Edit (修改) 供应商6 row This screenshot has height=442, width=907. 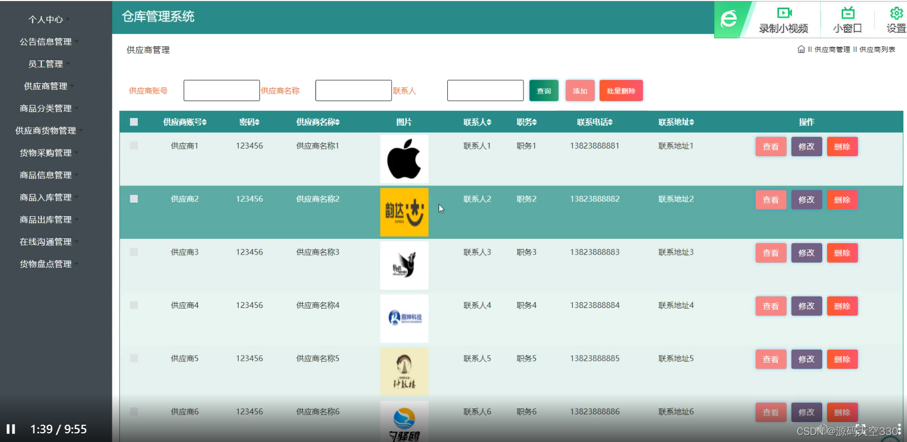(x=807, y=412)
